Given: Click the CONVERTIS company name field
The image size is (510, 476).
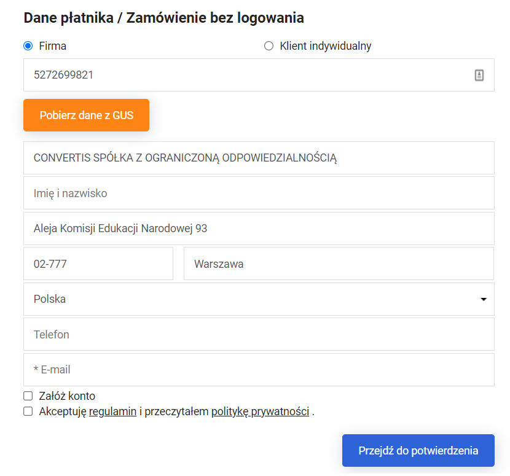Looking at the screenshot, I should pos(258,158).
